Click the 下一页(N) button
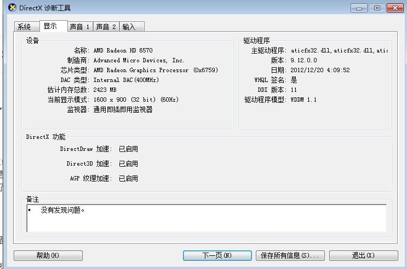Screen dimensions: 407x269 point(217,255)
